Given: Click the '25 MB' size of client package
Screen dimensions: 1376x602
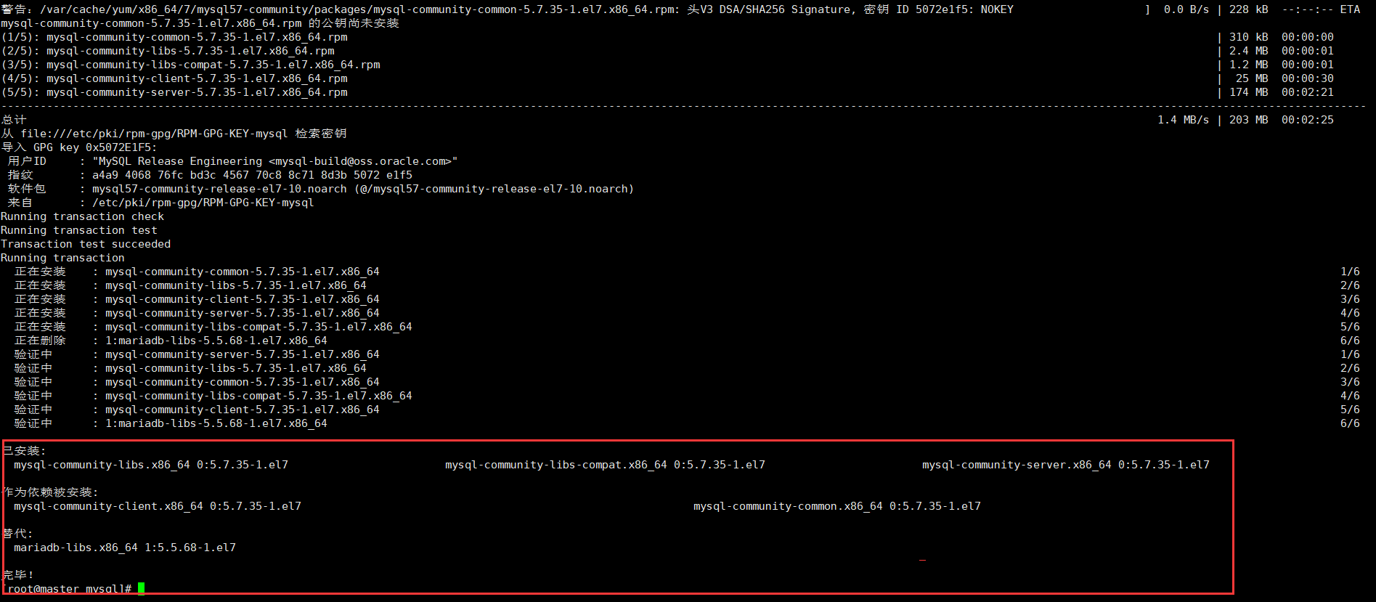Looking at the screenshot, I should pyautogui.click(x=1253, y=78).
